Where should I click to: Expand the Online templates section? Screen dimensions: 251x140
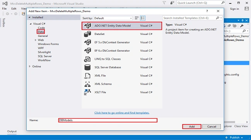point(30,66)
